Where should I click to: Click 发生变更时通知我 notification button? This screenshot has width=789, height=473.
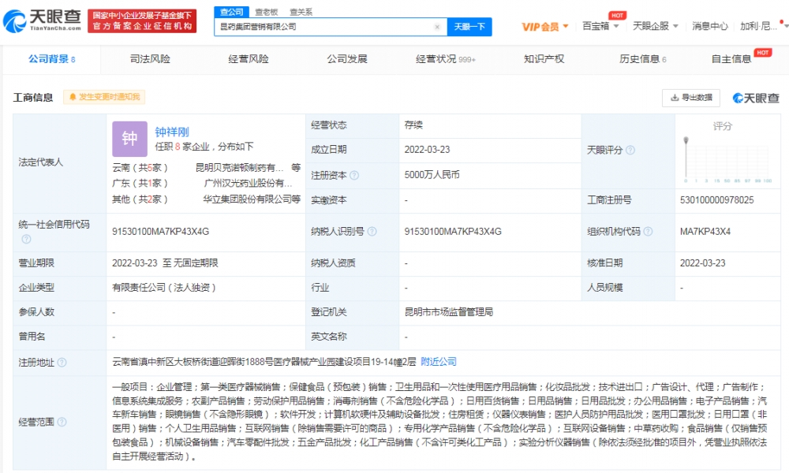click(x=104, y=97)
